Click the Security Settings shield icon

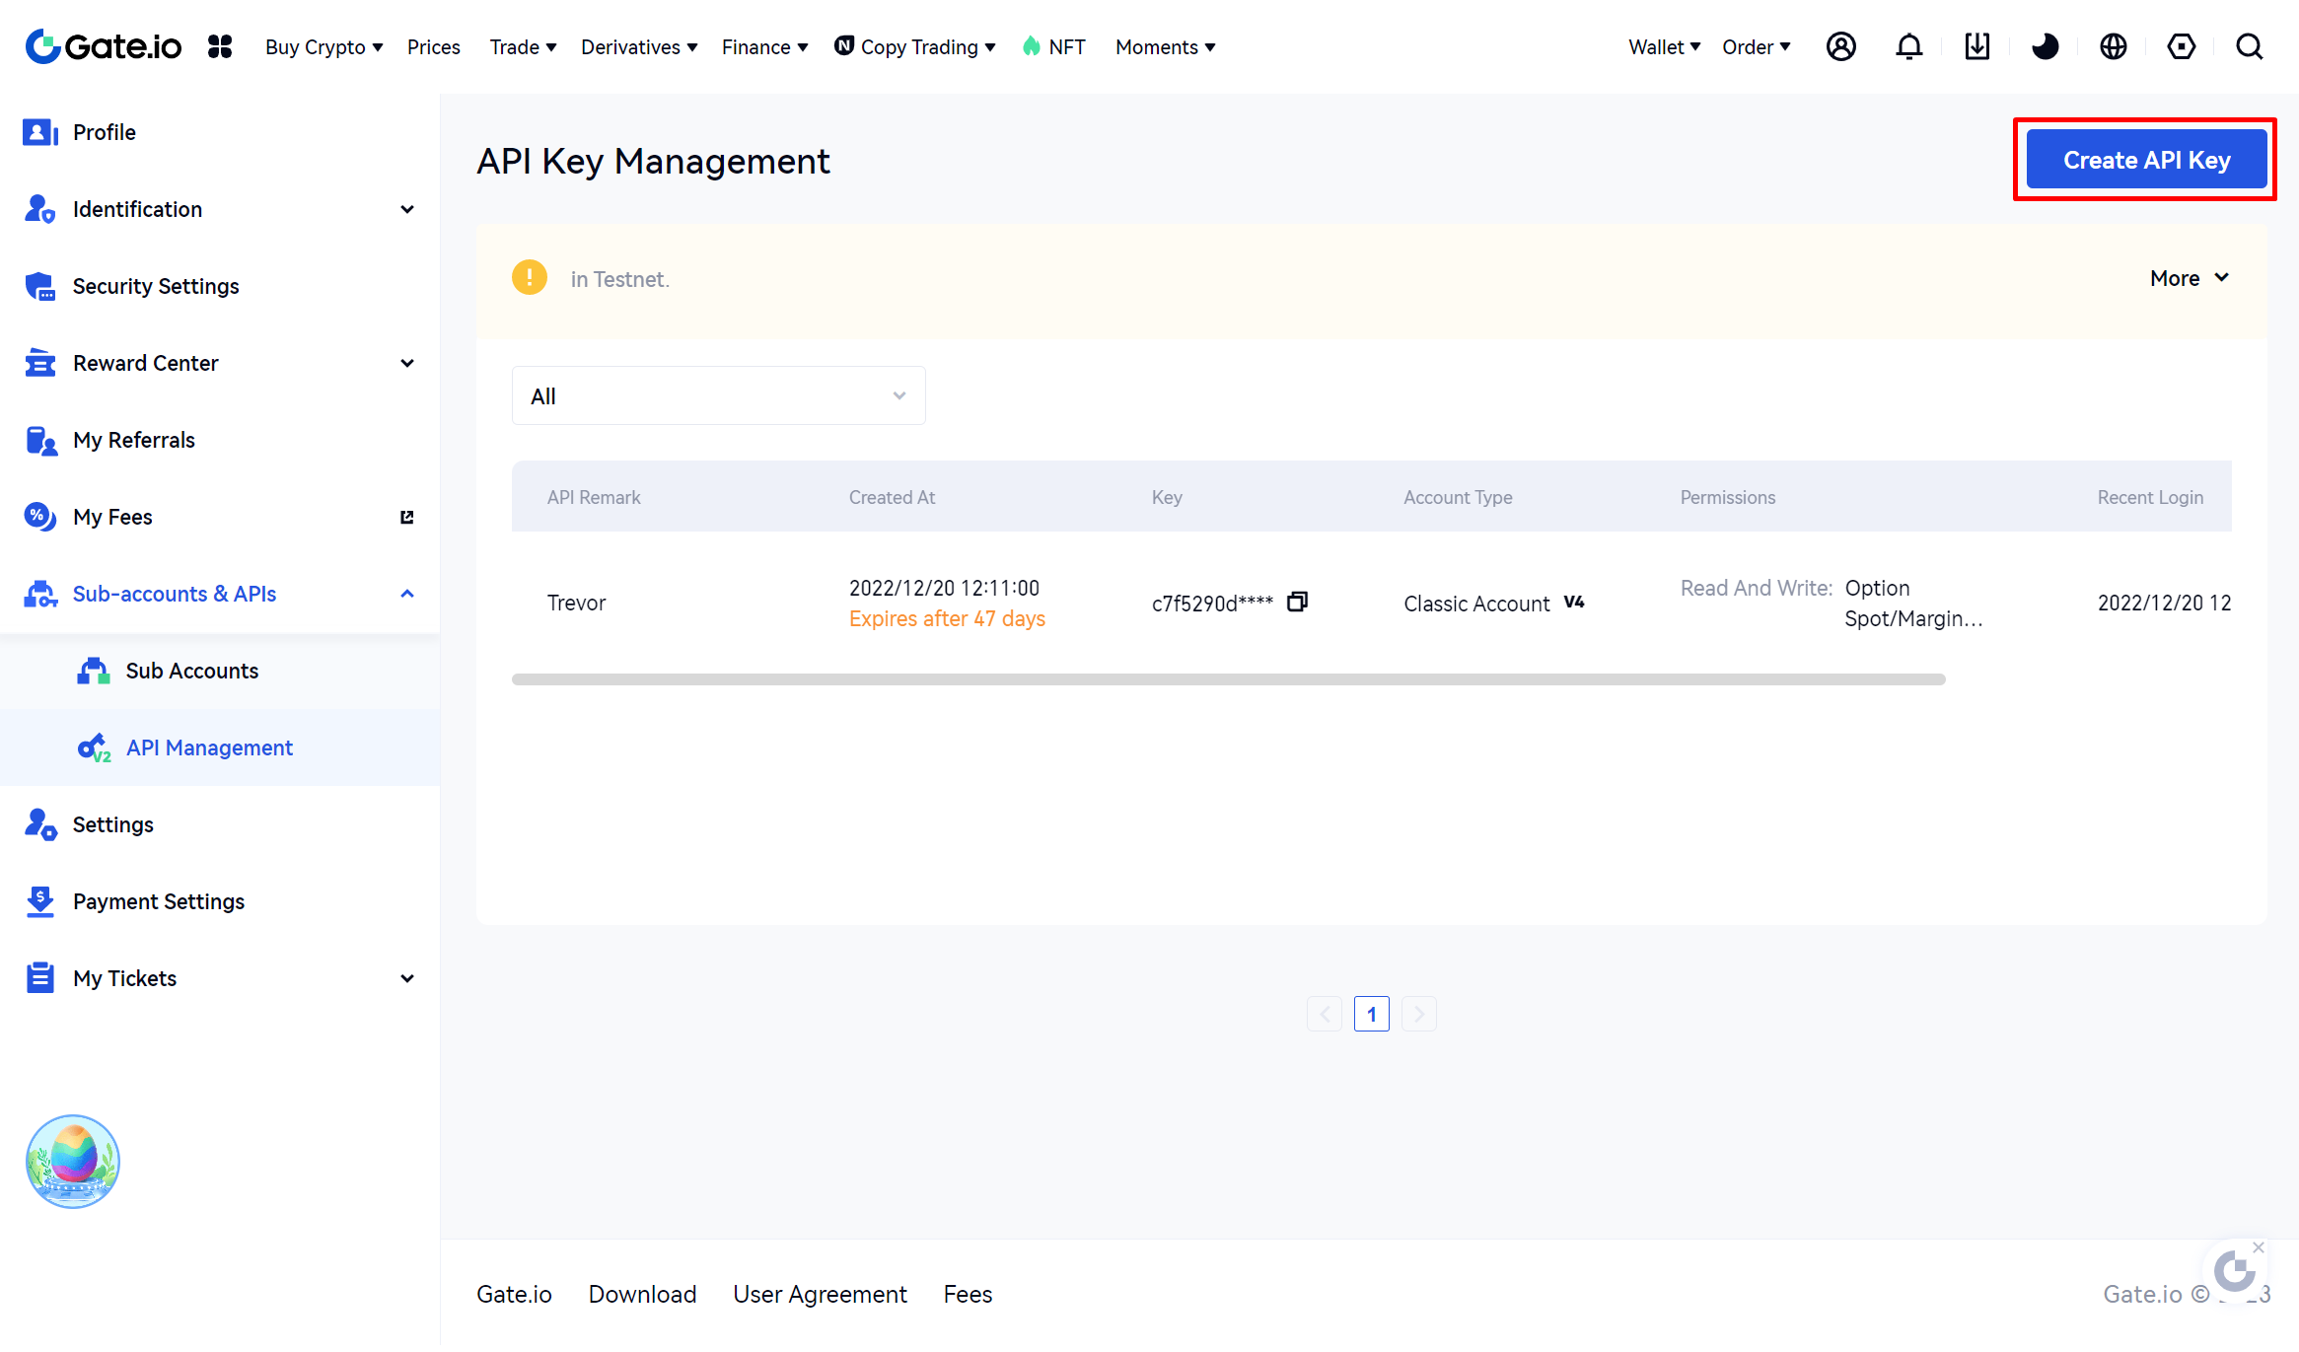click(39, 286)
